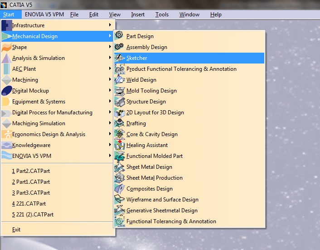Open the Window menu

click(189, 15)
